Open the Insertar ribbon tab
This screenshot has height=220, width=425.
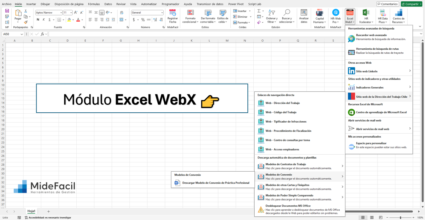pyautogui.click(x=31, y=4)
